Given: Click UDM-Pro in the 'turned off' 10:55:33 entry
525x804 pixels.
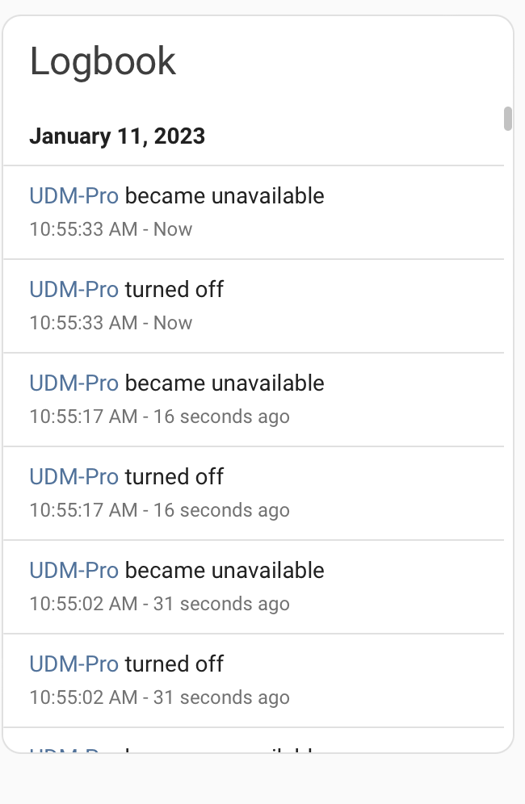Looking at the screenshot, I should [73, 289].
